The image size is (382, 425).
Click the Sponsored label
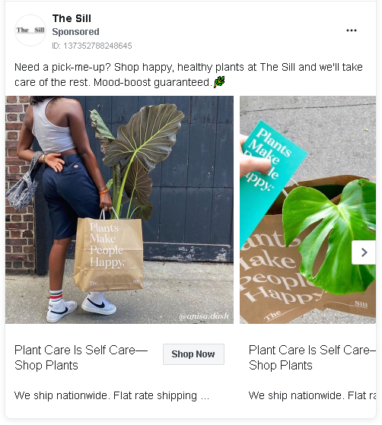(x=75, y=32)
